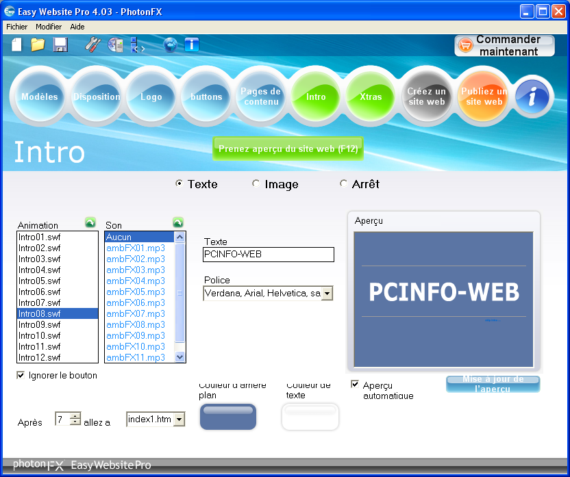570x477 pixels.
Task: Click the Texte input field with PCINFO-WEB
Action: click(269, 255)
